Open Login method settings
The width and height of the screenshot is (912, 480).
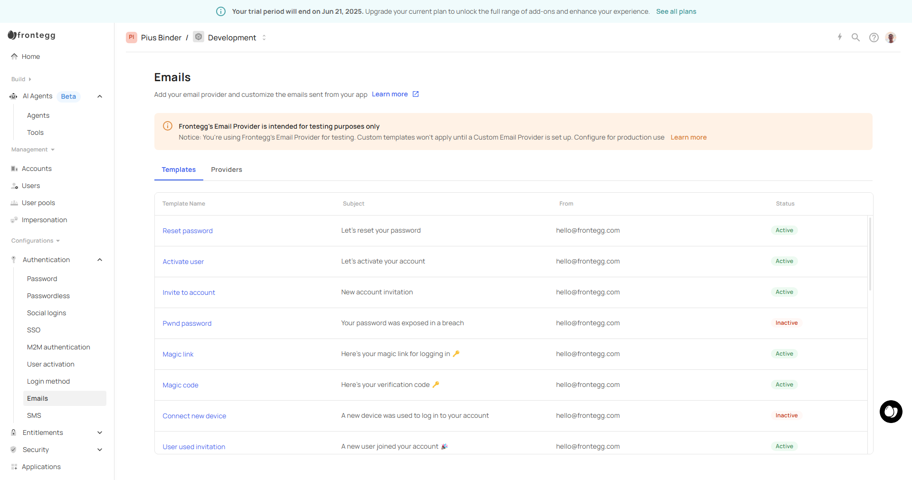[48, 381]
